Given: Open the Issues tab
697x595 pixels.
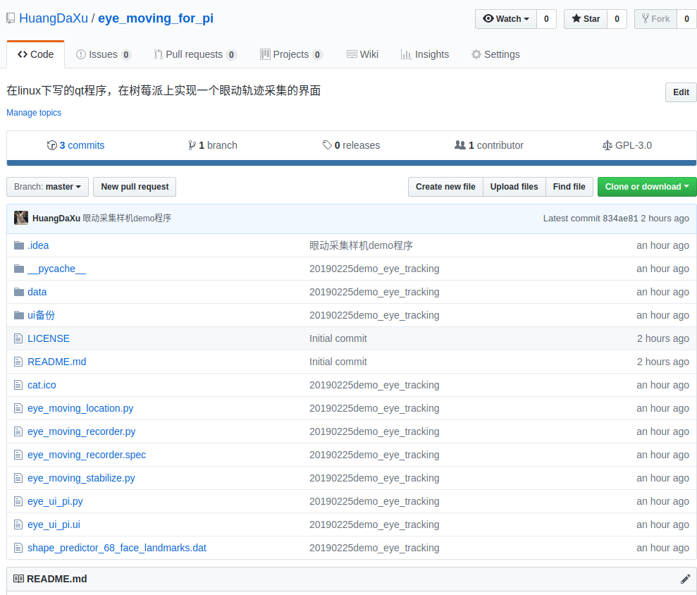Looking at the screenshot, I should (x=104, y=54).
